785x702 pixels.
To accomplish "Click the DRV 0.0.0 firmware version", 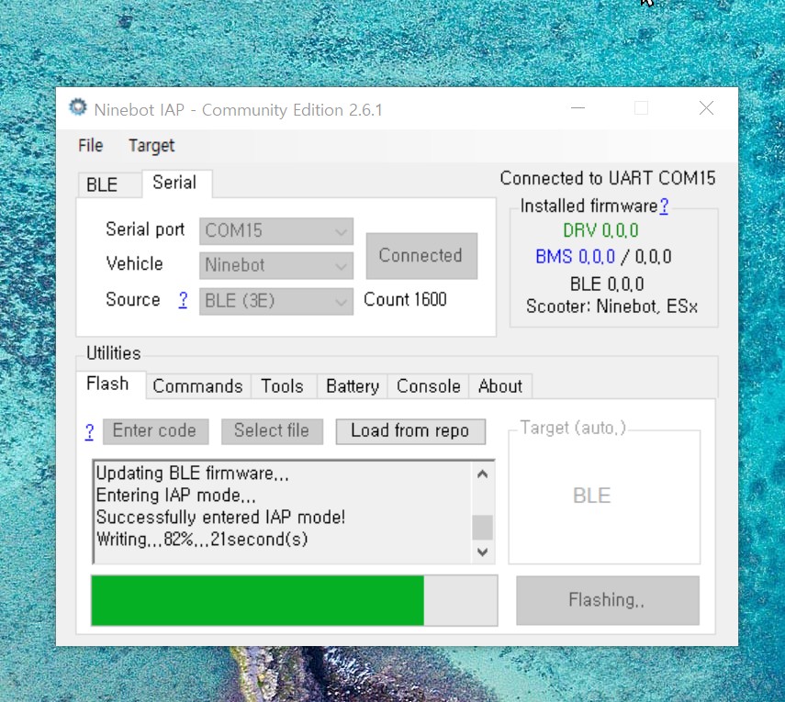I will [600, 230].
